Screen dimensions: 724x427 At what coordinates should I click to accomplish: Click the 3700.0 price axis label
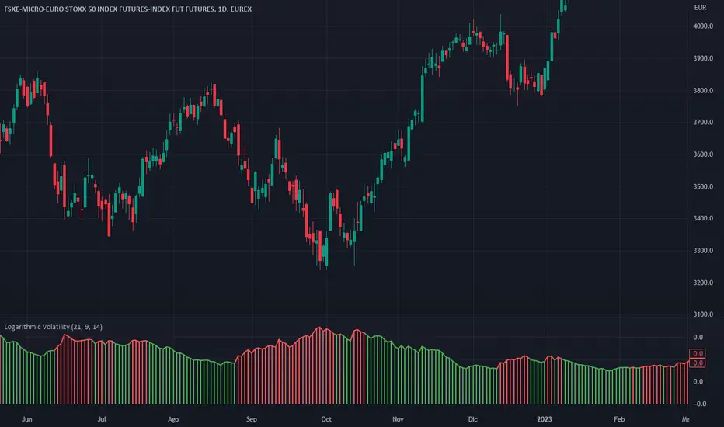pos(703,123)
